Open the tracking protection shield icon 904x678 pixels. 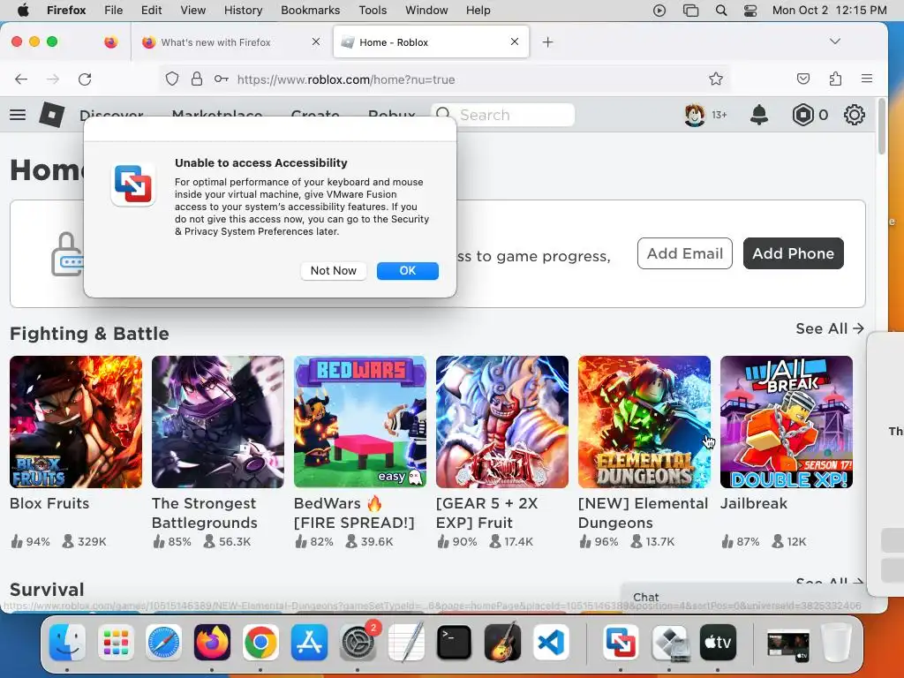[172, 79]
